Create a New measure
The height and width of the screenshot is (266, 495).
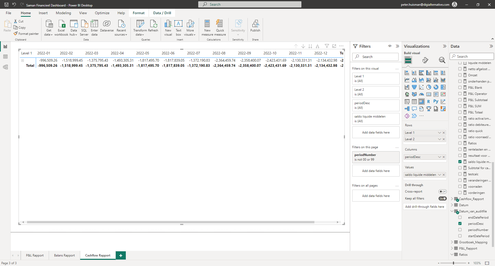pos(207,28)
